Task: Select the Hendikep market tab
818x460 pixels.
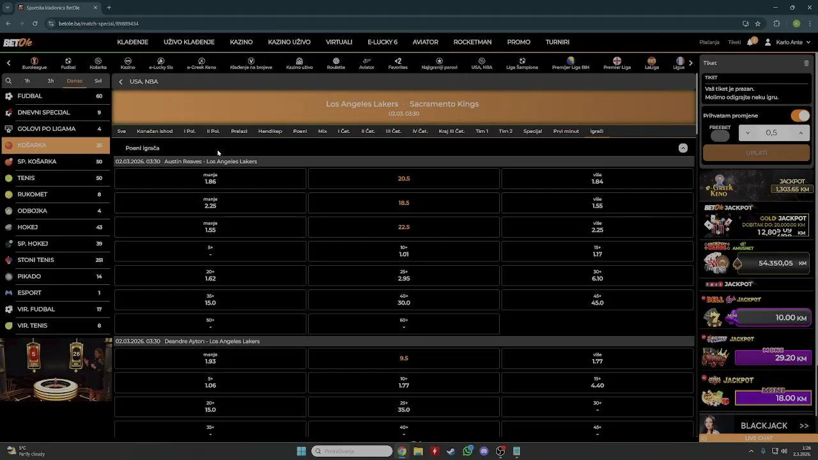Action: coord(270,131)
